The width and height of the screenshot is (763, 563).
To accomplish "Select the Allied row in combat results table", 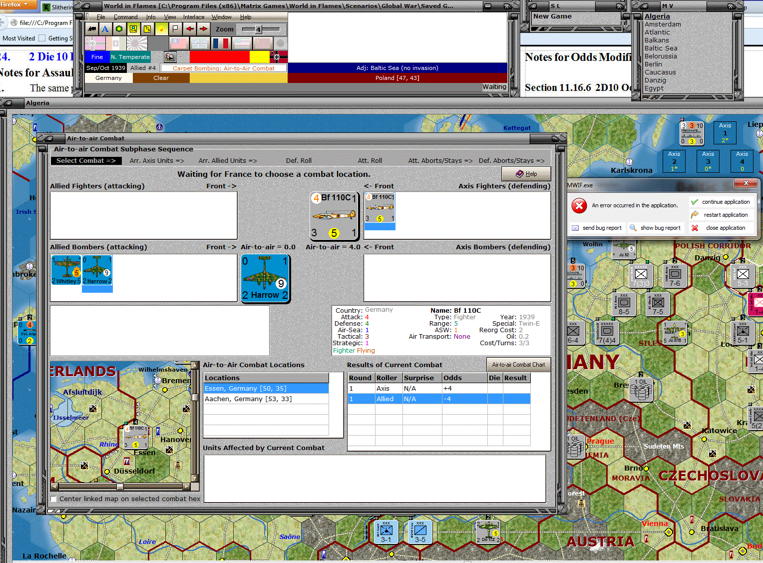I will (x=439, y=399).
